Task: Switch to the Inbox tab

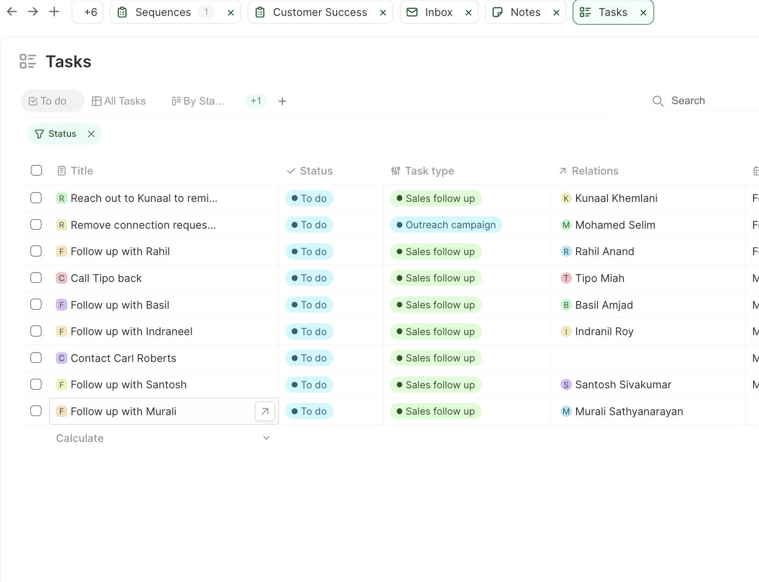Action: pos(438,12)
